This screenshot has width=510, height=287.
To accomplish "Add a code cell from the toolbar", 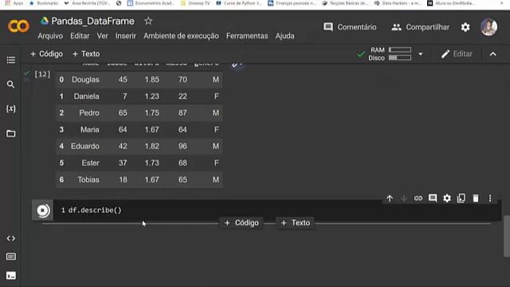I will coord(46,53).
